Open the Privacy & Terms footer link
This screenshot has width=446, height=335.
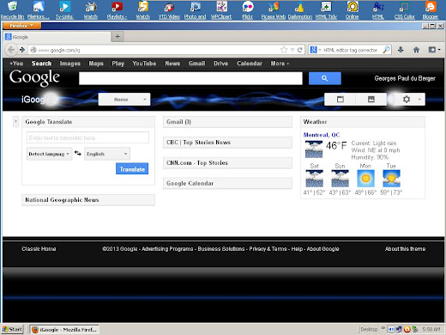point(268,248)
